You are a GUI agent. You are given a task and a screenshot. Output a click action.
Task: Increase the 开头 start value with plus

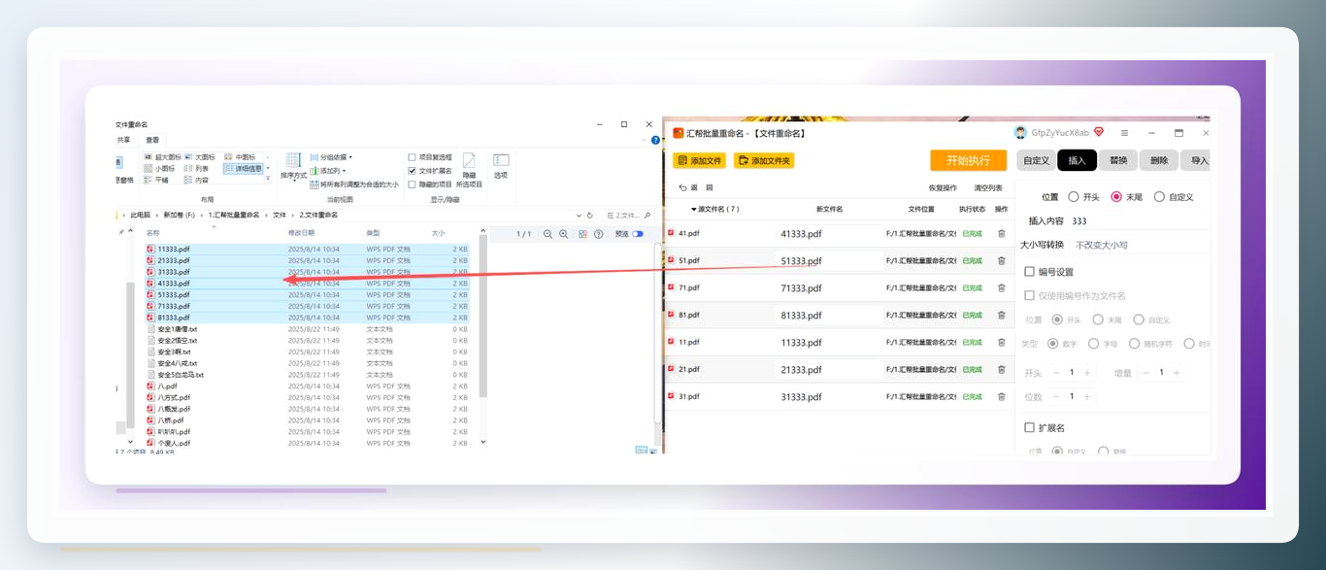pos(1087,373)
